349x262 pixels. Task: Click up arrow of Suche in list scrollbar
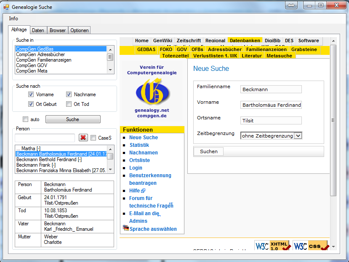(110, 49)
